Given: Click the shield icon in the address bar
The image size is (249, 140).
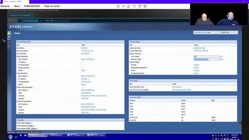Looking at the screenshot, I should click(19, 21).
